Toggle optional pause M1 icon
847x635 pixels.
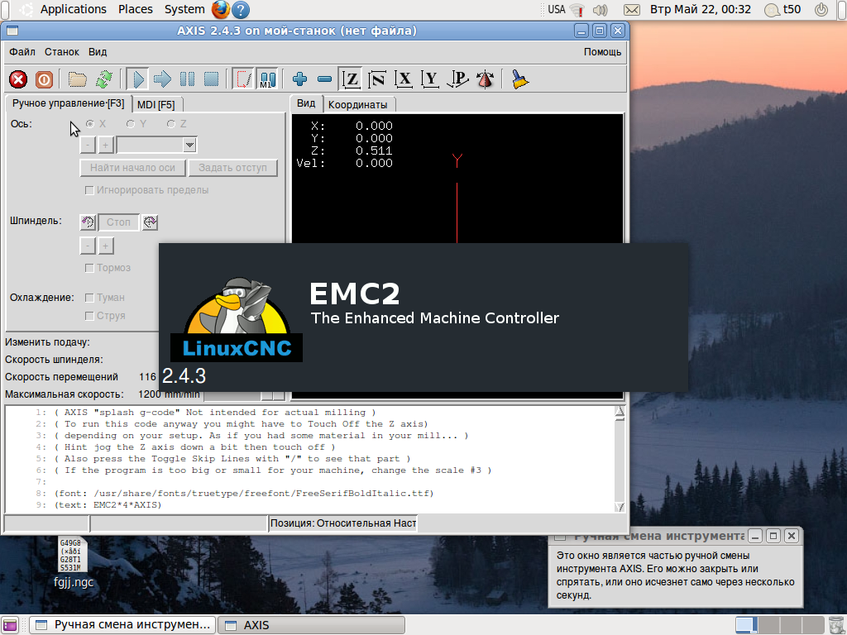tap(267, 79)
